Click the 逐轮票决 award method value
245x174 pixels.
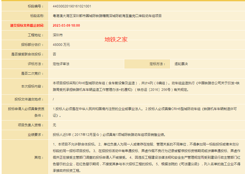(x=181, y=64)
